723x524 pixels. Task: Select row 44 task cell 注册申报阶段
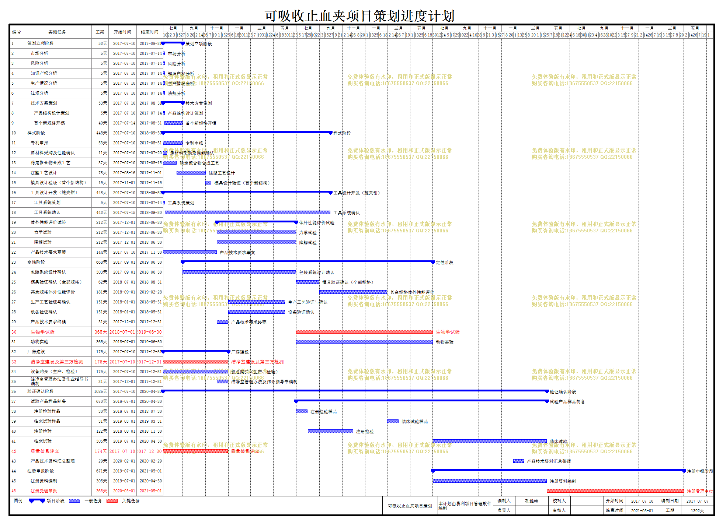[57, 471]
